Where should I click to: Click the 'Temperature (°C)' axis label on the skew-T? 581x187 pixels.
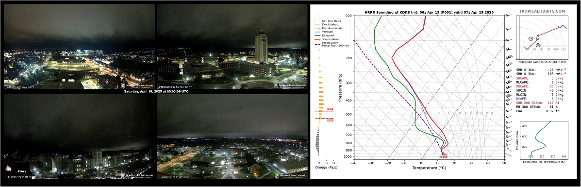429,168
